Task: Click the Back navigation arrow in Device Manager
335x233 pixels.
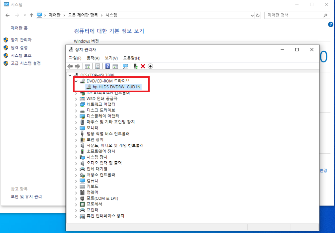Action: (70, 66)
